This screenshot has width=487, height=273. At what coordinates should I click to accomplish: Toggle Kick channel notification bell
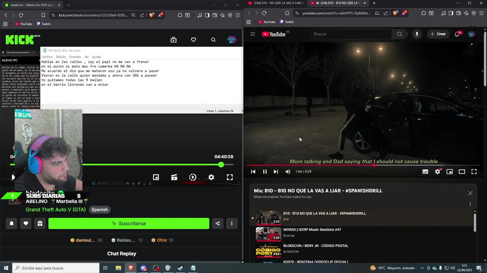coord(11,223)
